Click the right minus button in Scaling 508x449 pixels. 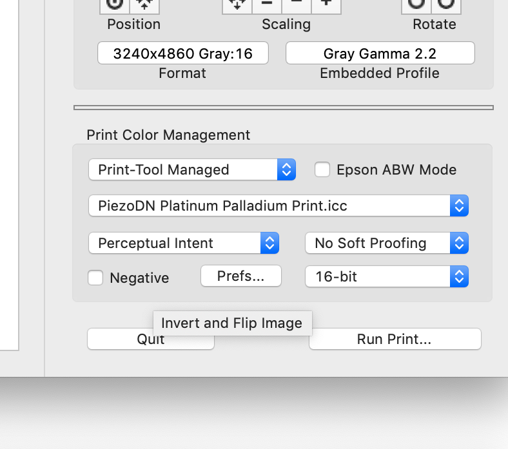point(297,4)
